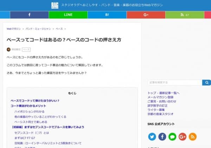
Task: Jump to ハイポジションがわかる section
Action: point(30,111)
